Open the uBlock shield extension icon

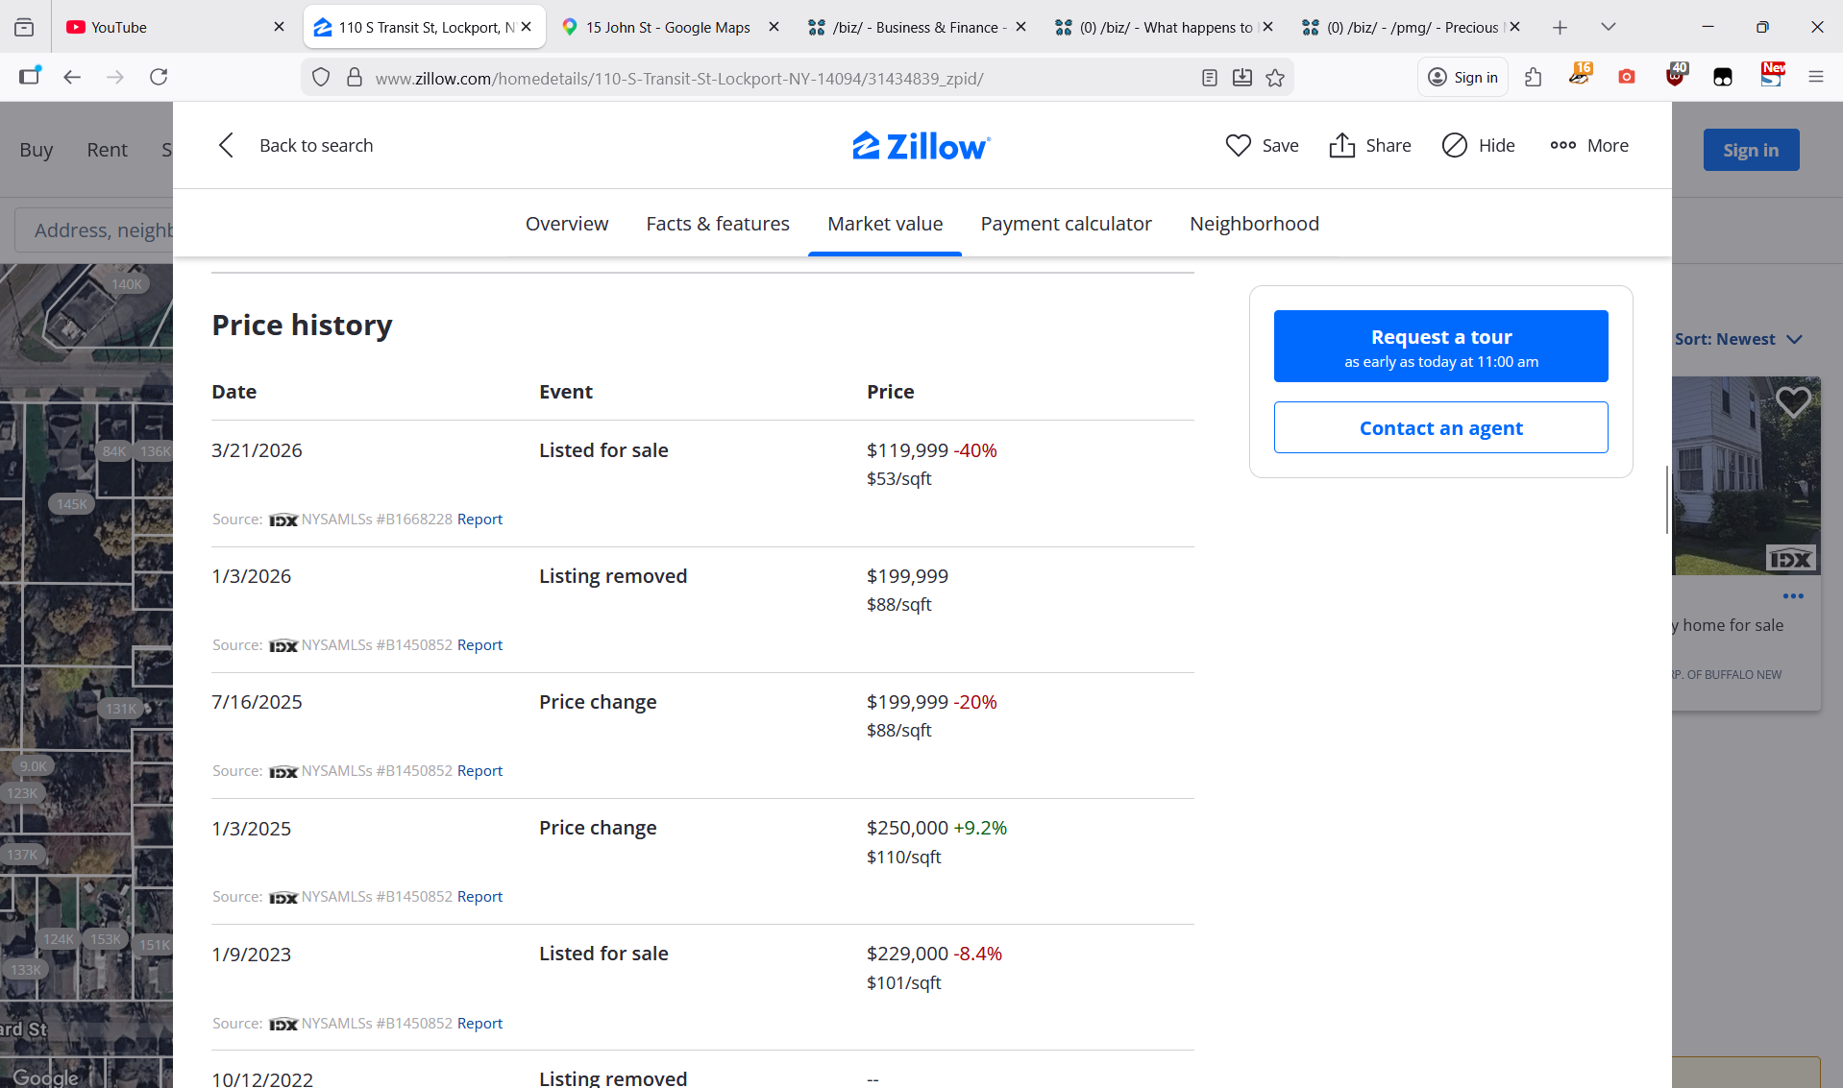point(1676,76)
